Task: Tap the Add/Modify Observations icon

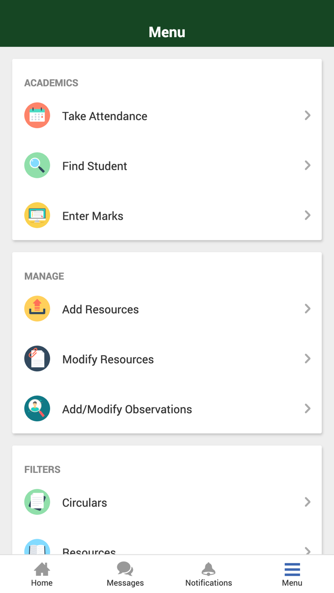Action: [x=37, y=409]
